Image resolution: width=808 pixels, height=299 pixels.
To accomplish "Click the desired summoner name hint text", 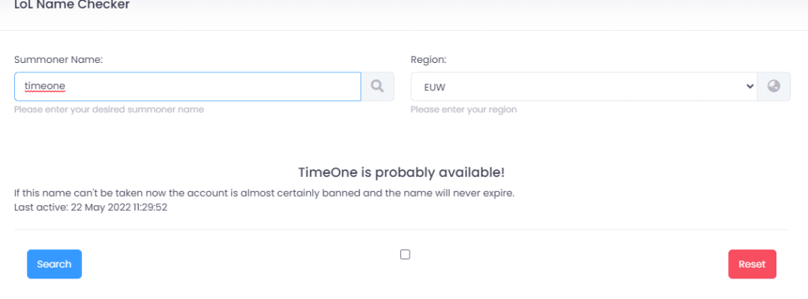I will point(109,109).
